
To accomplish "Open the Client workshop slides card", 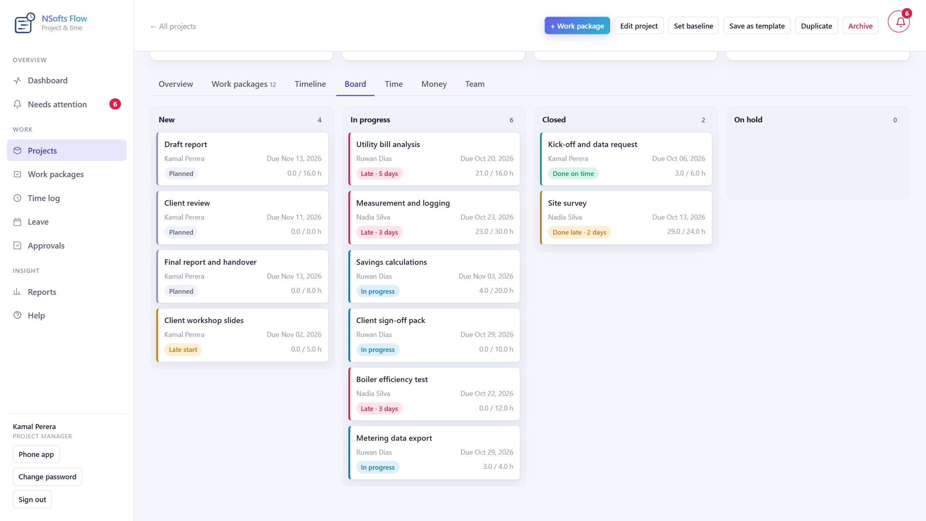I will coord(242,335).
